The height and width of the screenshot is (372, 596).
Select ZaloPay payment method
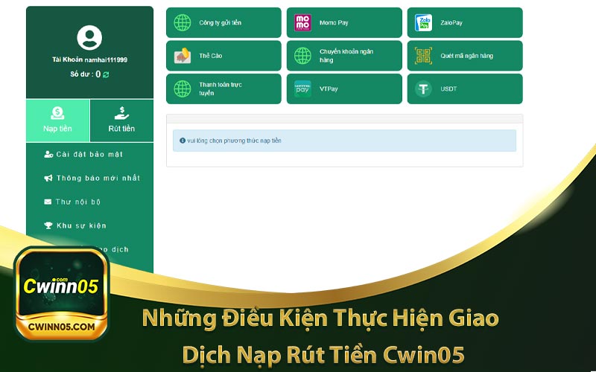click(465, 23)
